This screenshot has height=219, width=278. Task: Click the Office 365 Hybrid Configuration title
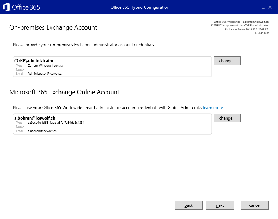140,7
